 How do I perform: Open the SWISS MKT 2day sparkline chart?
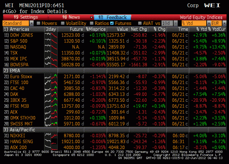51,124
